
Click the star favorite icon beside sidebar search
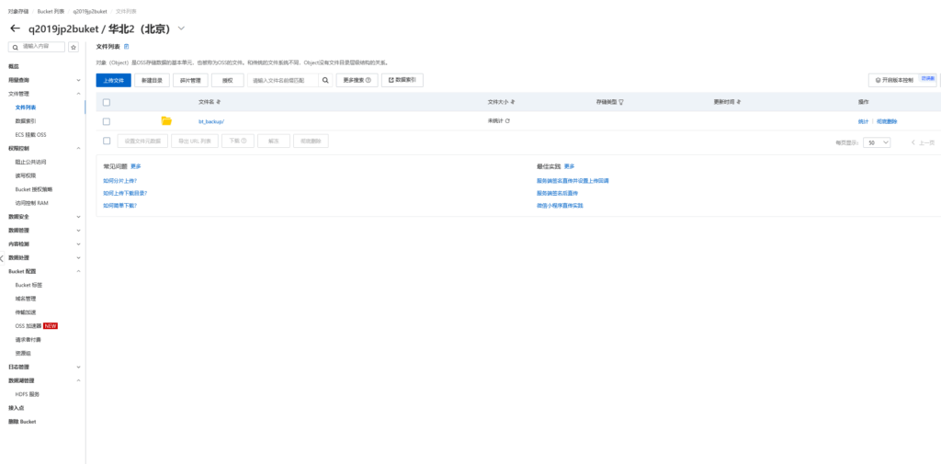point(74,47)
